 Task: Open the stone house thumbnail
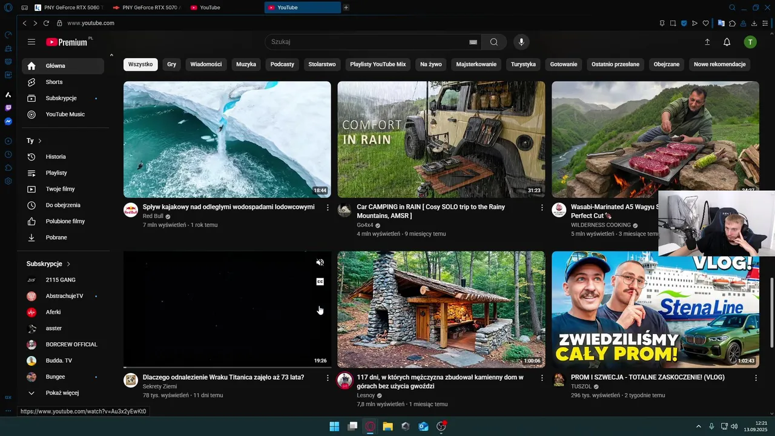[441, 309]
